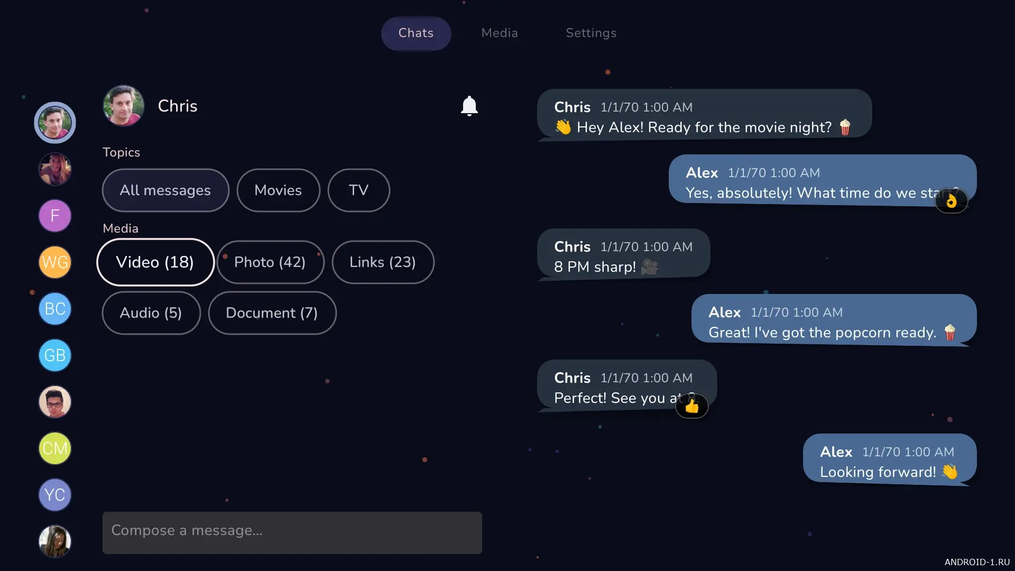Open the CM contact chat
Screen dimensions: 1015x571
pyautogui.click(x=55, y=448)
